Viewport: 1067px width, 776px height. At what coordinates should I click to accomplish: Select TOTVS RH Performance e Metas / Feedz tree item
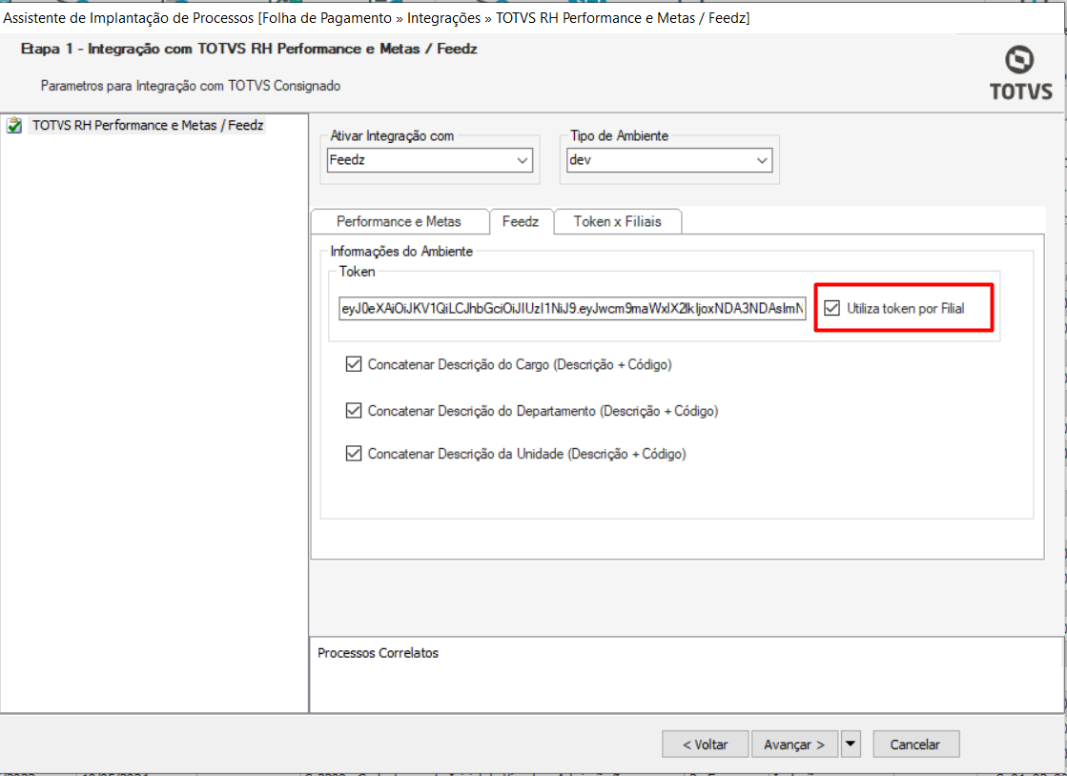coord(148,125)
